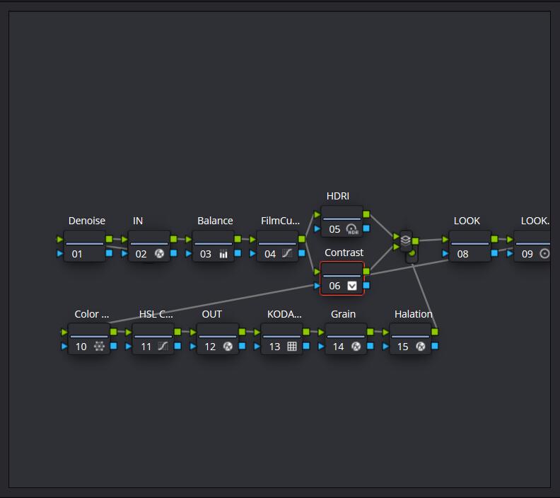
Task: Click the chevron icon on Contrast node 06
Action: pos(352,286)
